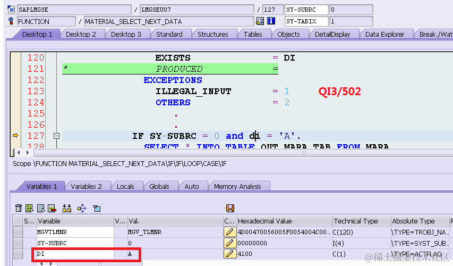This screenshot has height=266, width=453.
Task: Open the Data Explorer tab
Action: point(384,34)
